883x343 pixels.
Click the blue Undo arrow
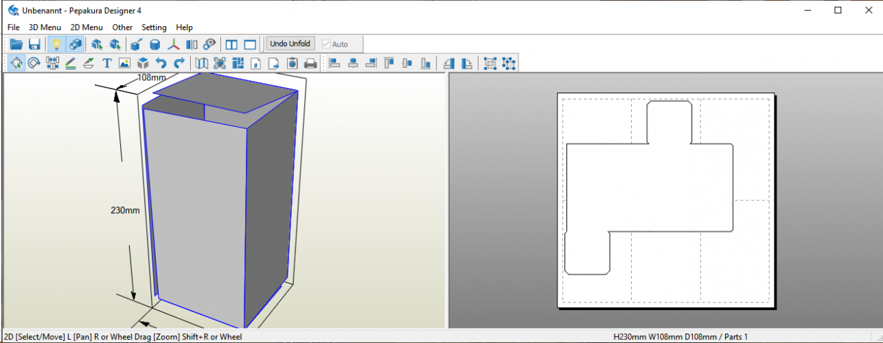(x=161, y=63)
